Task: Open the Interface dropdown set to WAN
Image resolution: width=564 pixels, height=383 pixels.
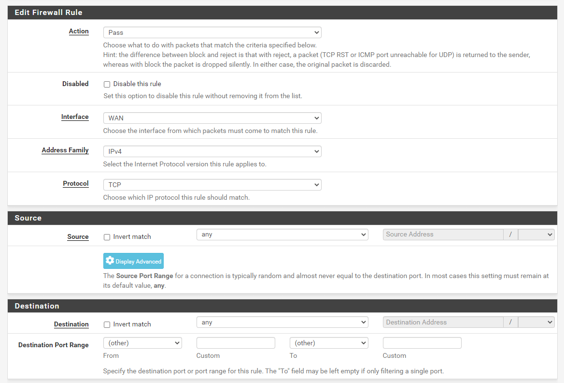Action: 212,118
